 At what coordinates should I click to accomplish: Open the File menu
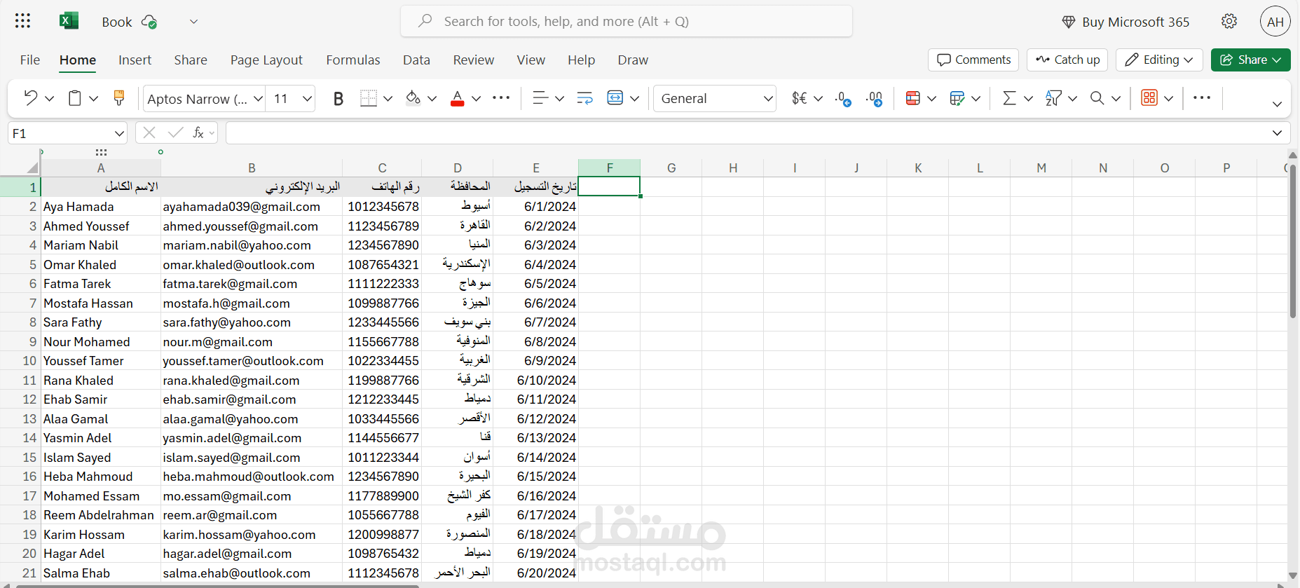[x=30, y=60]
